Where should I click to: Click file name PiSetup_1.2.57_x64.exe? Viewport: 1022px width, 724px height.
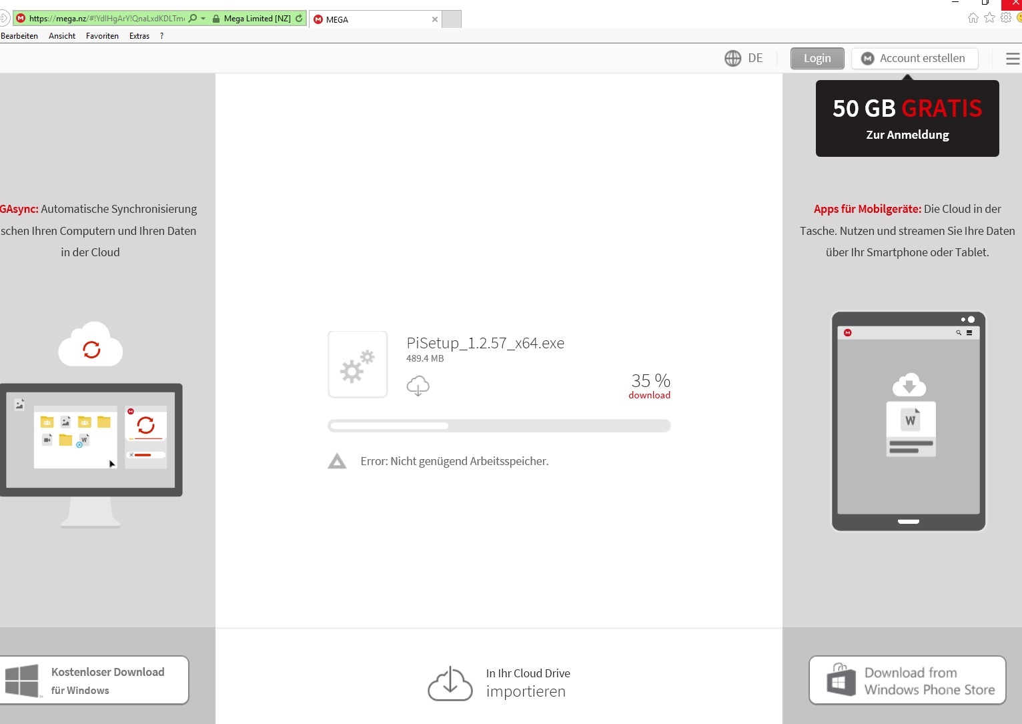pyautogui.click(x=485, y=343)
